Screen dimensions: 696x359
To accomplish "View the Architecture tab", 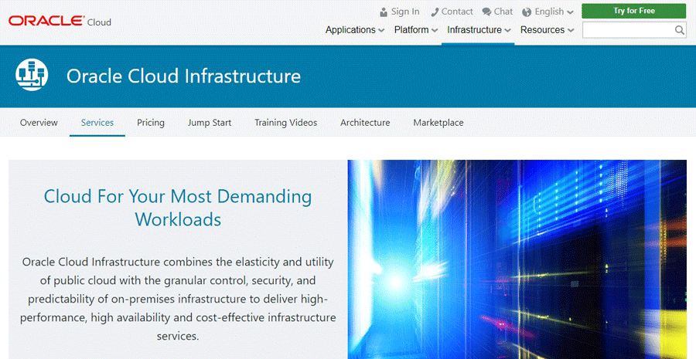I will (x=365, y=122).
